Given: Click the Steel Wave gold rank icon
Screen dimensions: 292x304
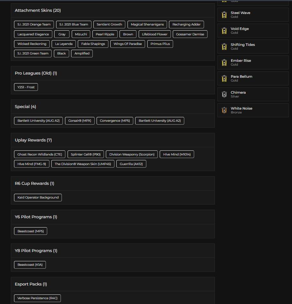Looking at the screenshot, I should coord(224,15).
